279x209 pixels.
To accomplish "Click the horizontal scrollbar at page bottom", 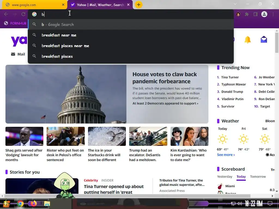I will coord(127,196).
